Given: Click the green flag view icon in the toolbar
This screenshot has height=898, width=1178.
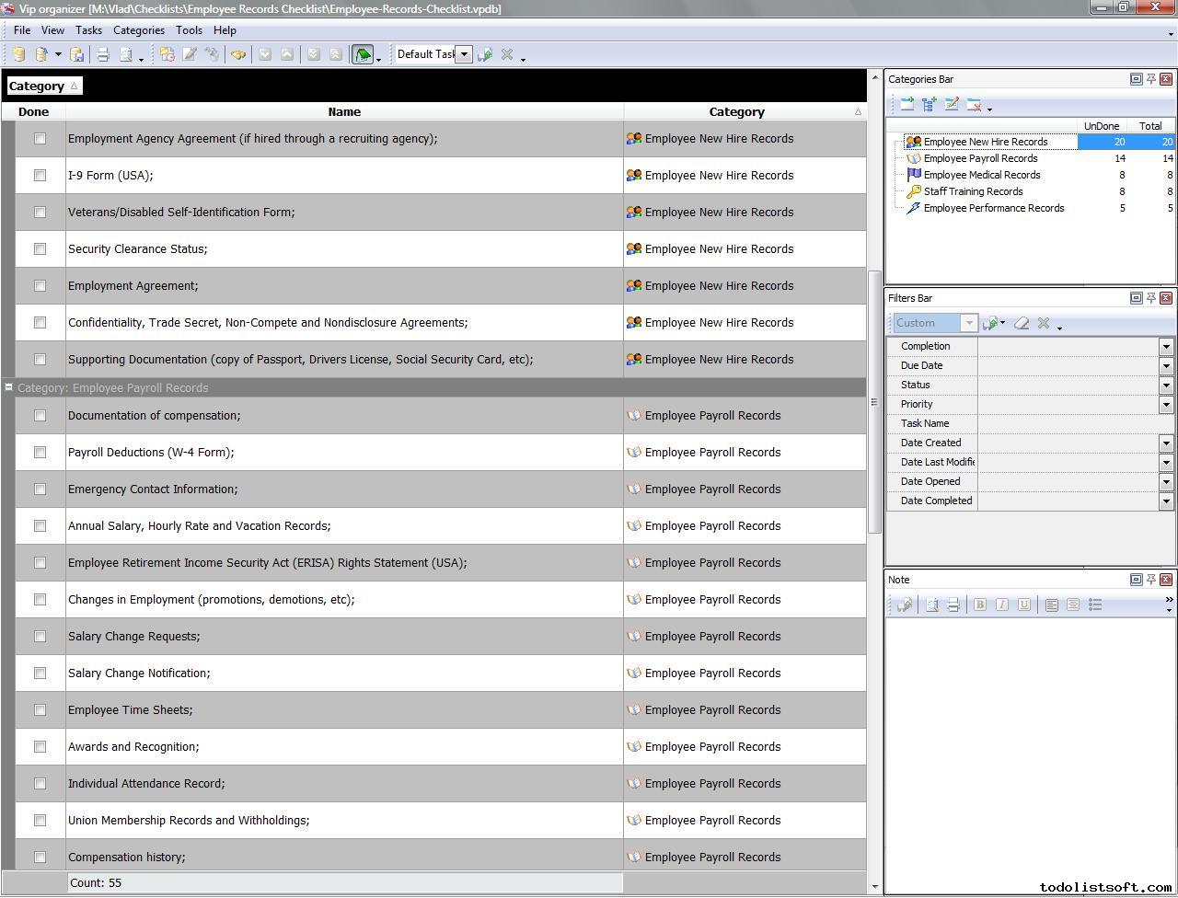Looking at the screenshot, I should pyautogui.click(x=363, y=55).
